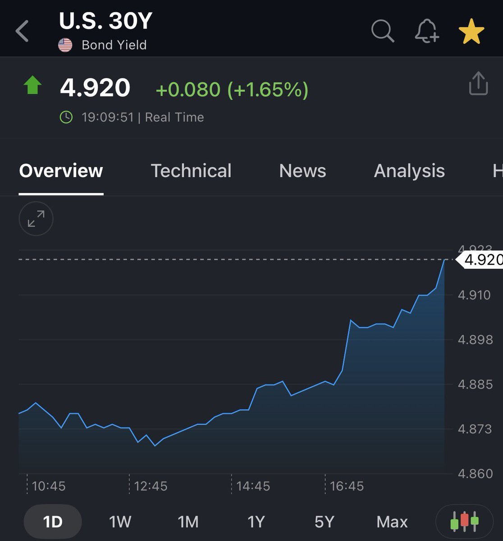
Task: Open the Technical tab
Action: click(191, 171)
